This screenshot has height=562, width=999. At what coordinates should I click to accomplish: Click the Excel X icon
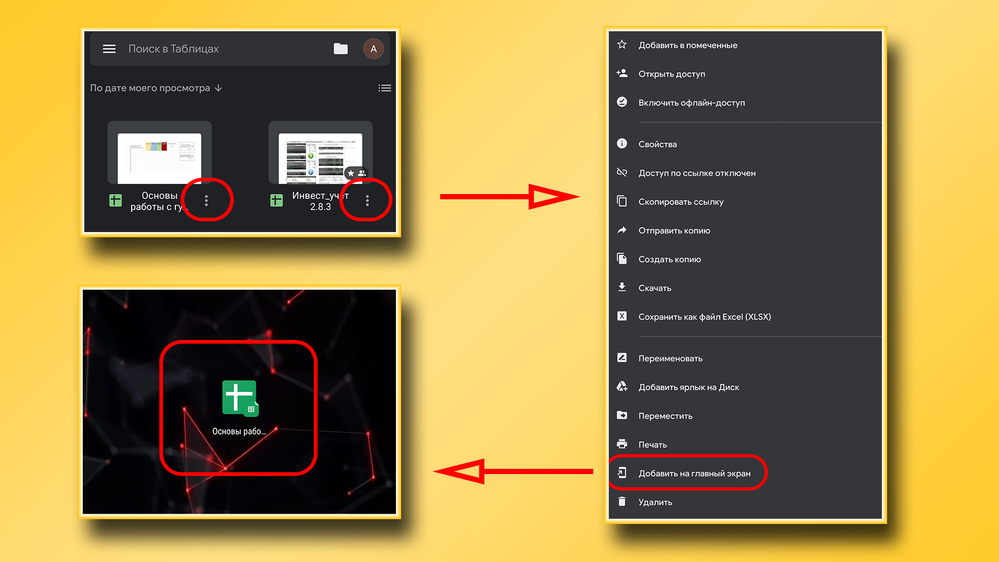pos(622,316)
